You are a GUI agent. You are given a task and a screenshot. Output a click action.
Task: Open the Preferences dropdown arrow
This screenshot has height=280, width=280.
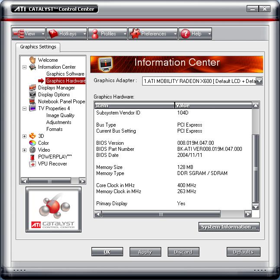pos(175,34)
